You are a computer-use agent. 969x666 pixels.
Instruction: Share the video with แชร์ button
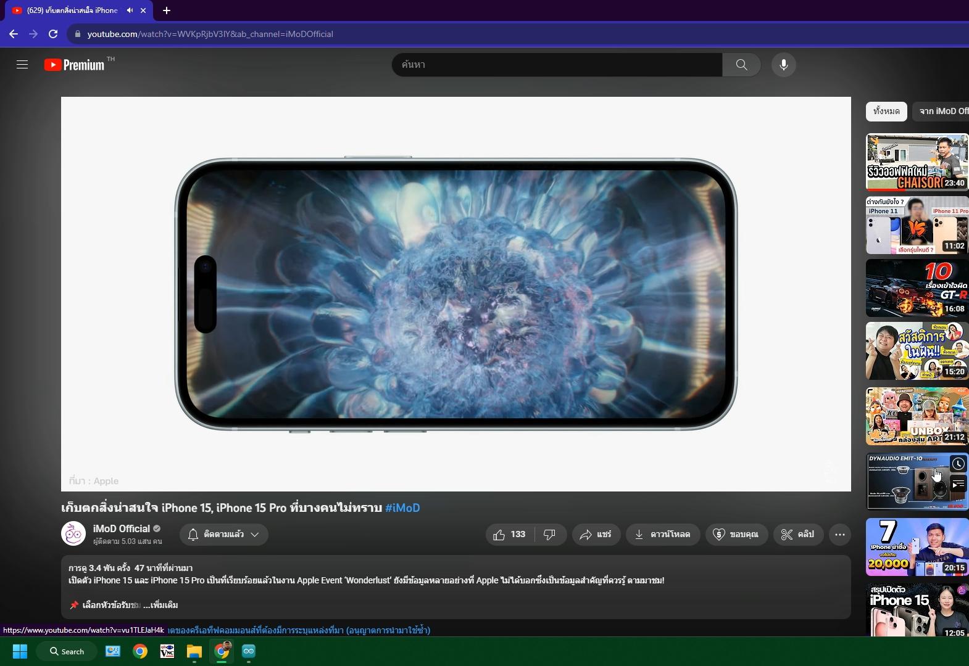tap(596, 535)
